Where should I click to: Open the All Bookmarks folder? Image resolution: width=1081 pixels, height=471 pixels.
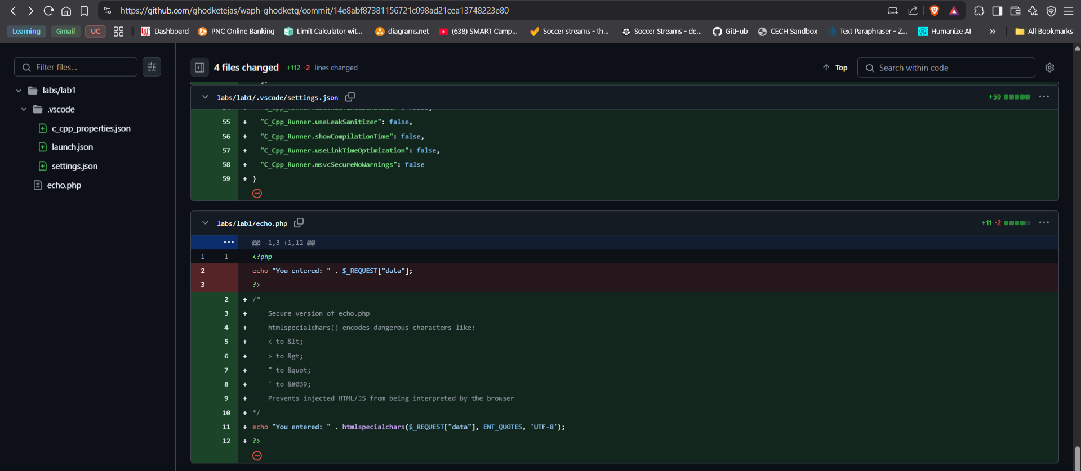click(x=1044, y=32)
